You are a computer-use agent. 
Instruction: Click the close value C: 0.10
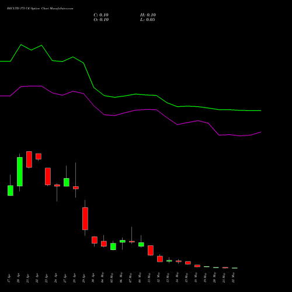tap(101, 15)
